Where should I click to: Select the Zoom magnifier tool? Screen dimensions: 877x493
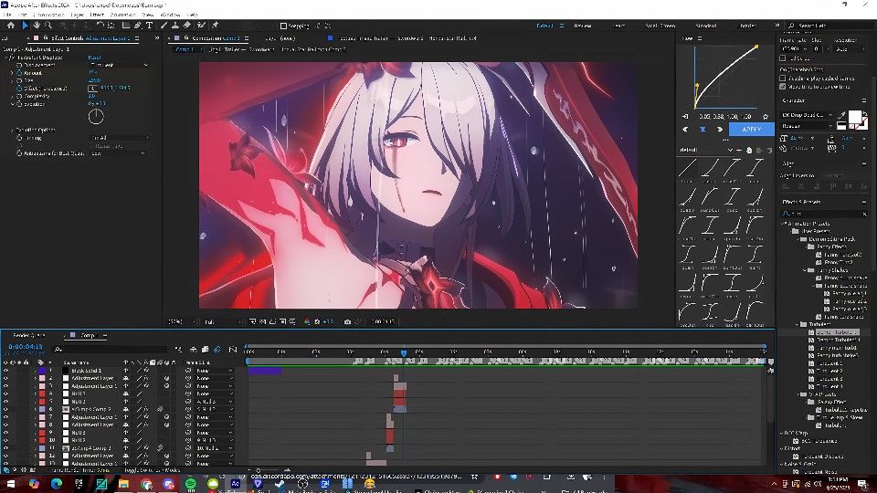pos(48,26)
